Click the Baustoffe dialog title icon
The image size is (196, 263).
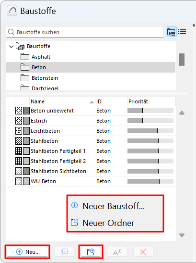pos(12,11)
